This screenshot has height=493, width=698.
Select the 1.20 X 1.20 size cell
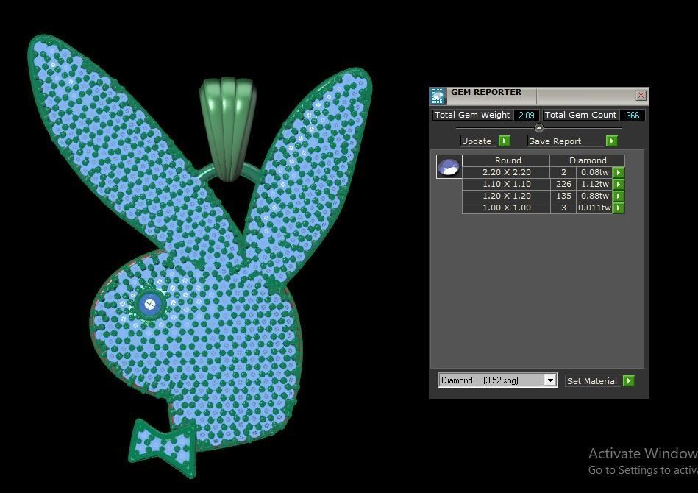[507, 196]
